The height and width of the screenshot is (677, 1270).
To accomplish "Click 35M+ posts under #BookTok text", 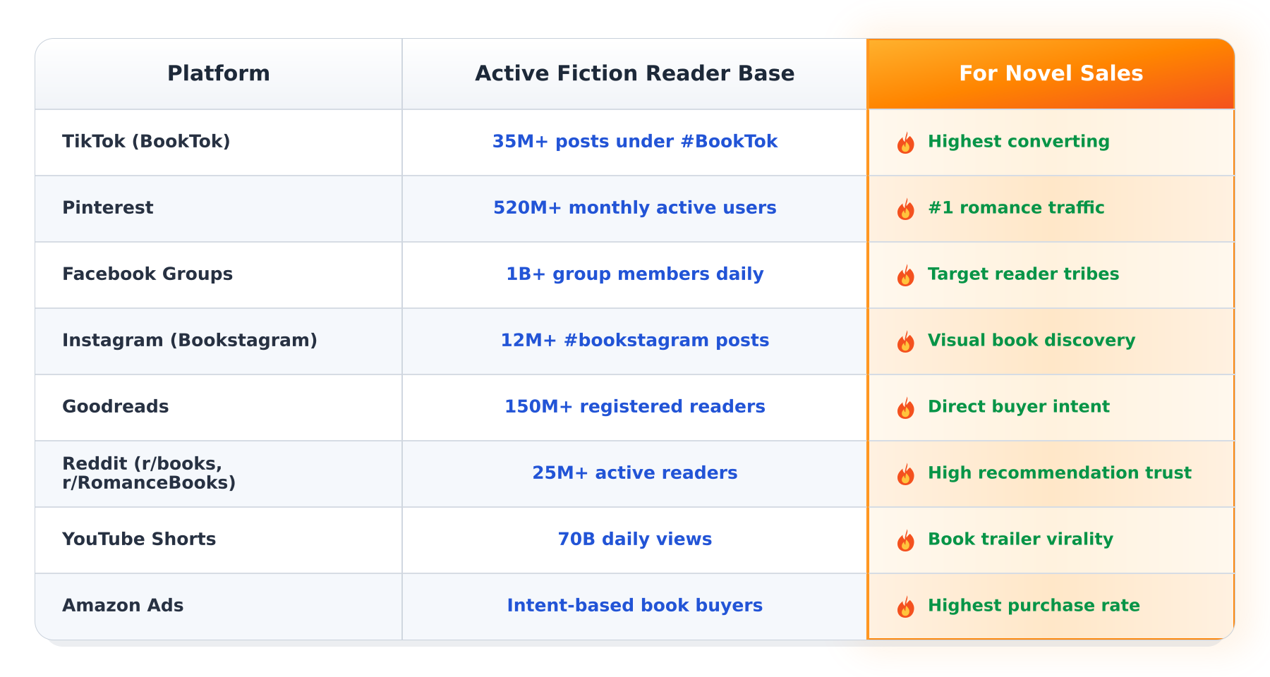I will [635, 142].
